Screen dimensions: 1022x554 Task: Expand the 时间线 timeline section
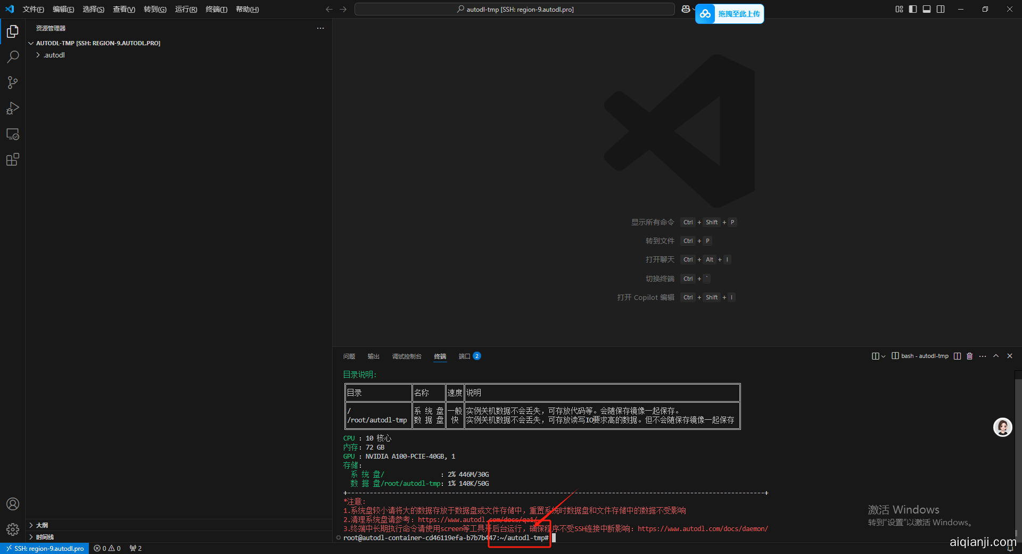(45, 537)
